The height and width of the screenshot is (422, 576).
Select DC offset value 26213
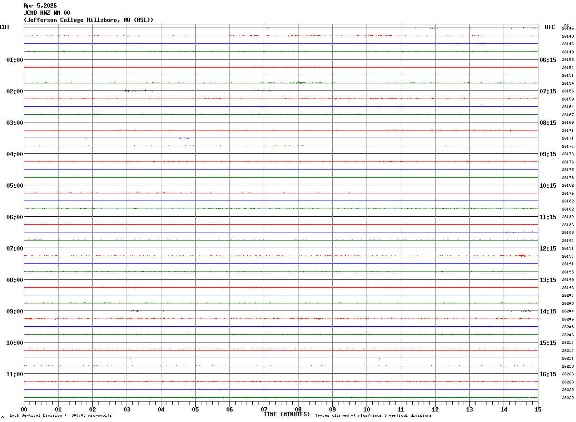click(x=567, y=366)
